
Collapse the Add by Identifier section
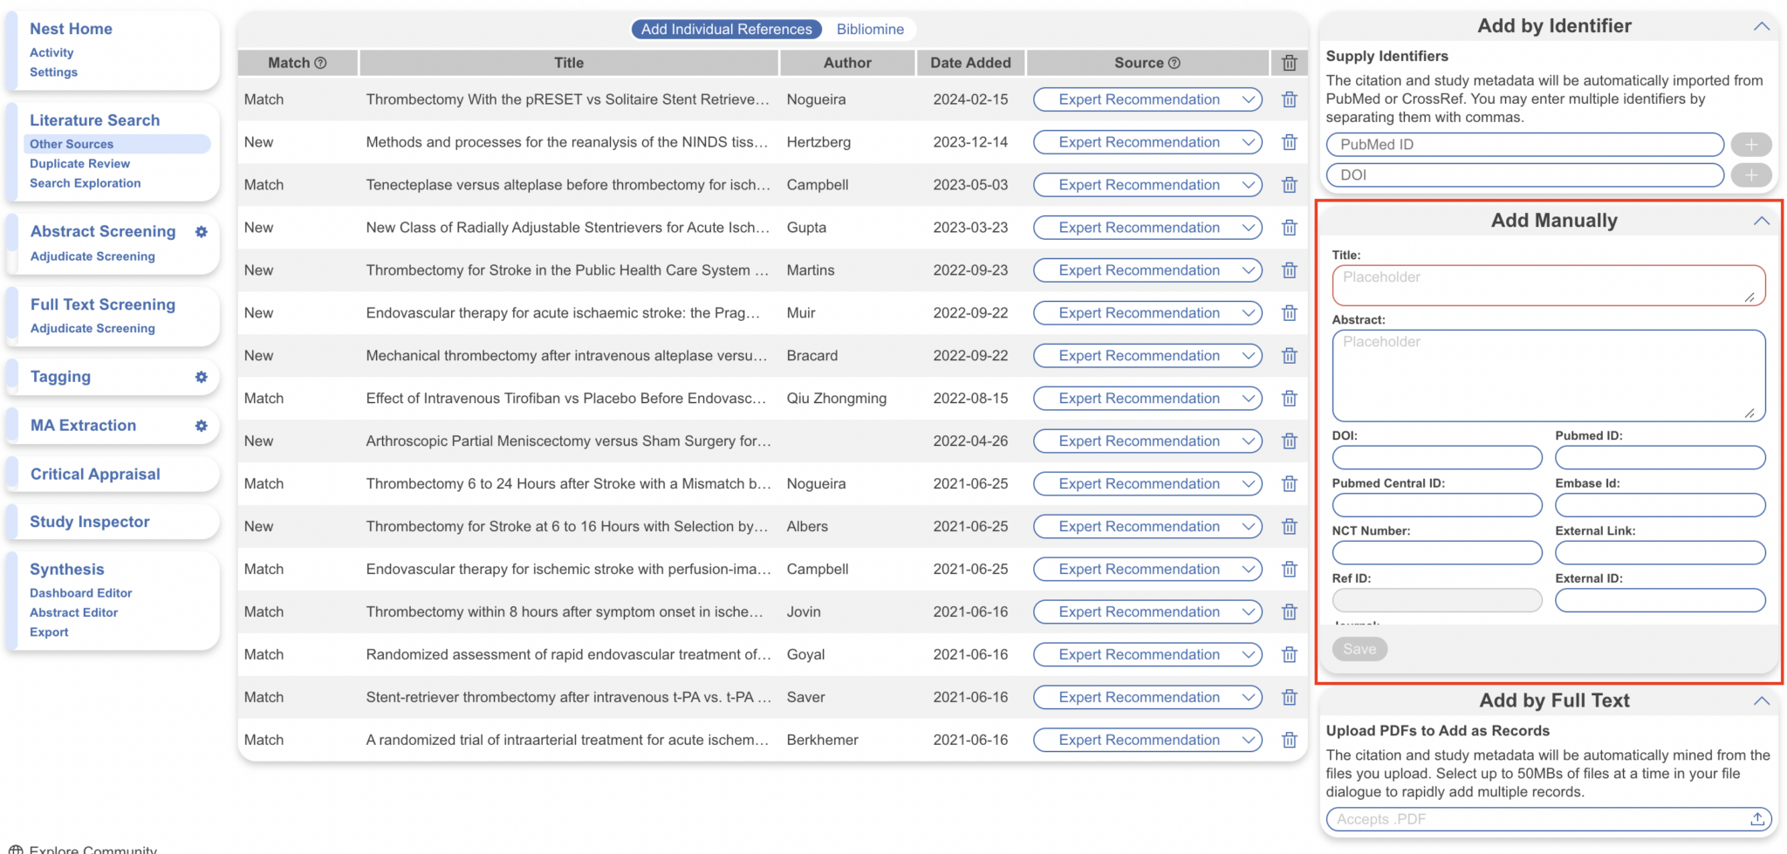tap(1761, 26)
